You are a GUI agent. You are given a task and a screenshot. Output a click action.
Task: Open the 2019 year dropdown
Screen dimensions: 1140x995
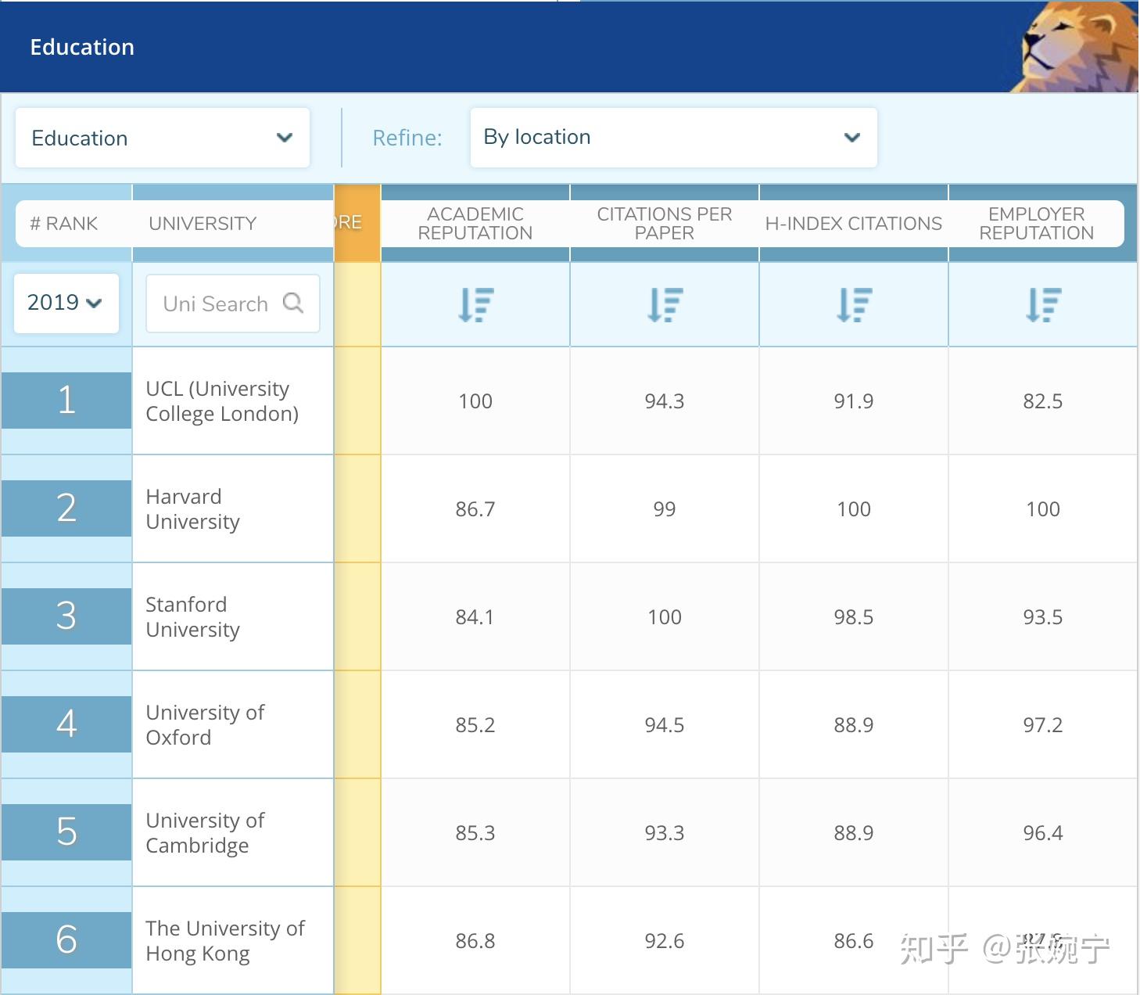coord(66,303)
